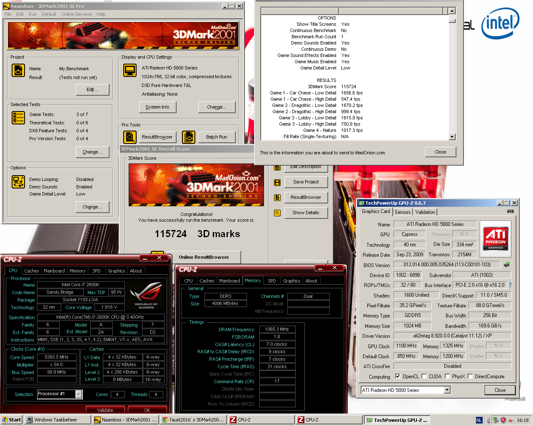Click Change... under Display and CPU Settings
Screen dimensions: 533x426
pos(217,107)
